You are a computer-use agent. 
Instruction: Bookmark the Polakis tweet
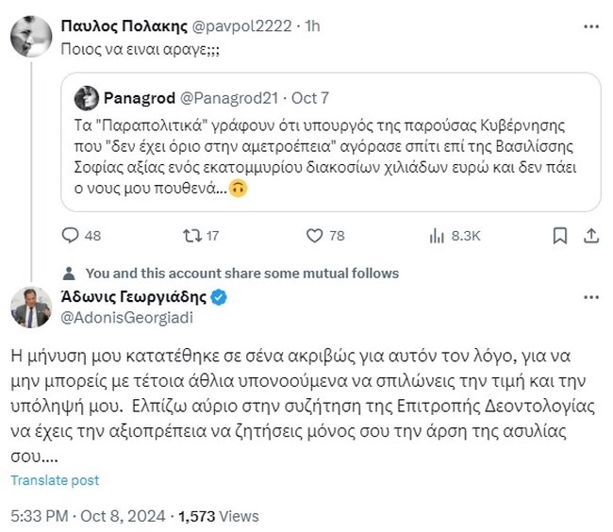coord(559,236)
